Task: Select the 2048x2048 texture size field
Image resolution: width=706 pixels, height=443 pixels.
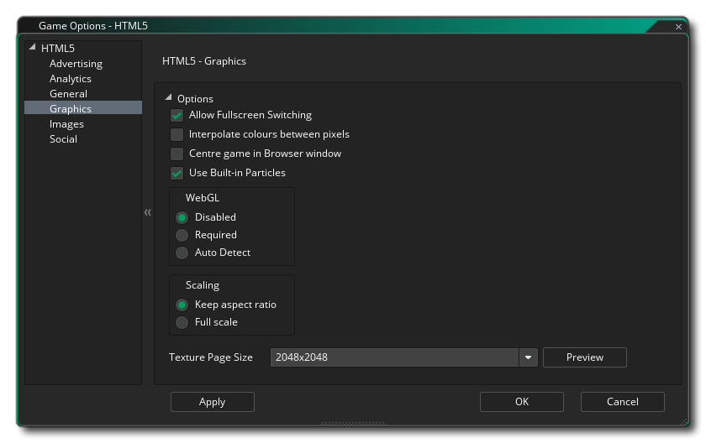Action: pos(394,357)
